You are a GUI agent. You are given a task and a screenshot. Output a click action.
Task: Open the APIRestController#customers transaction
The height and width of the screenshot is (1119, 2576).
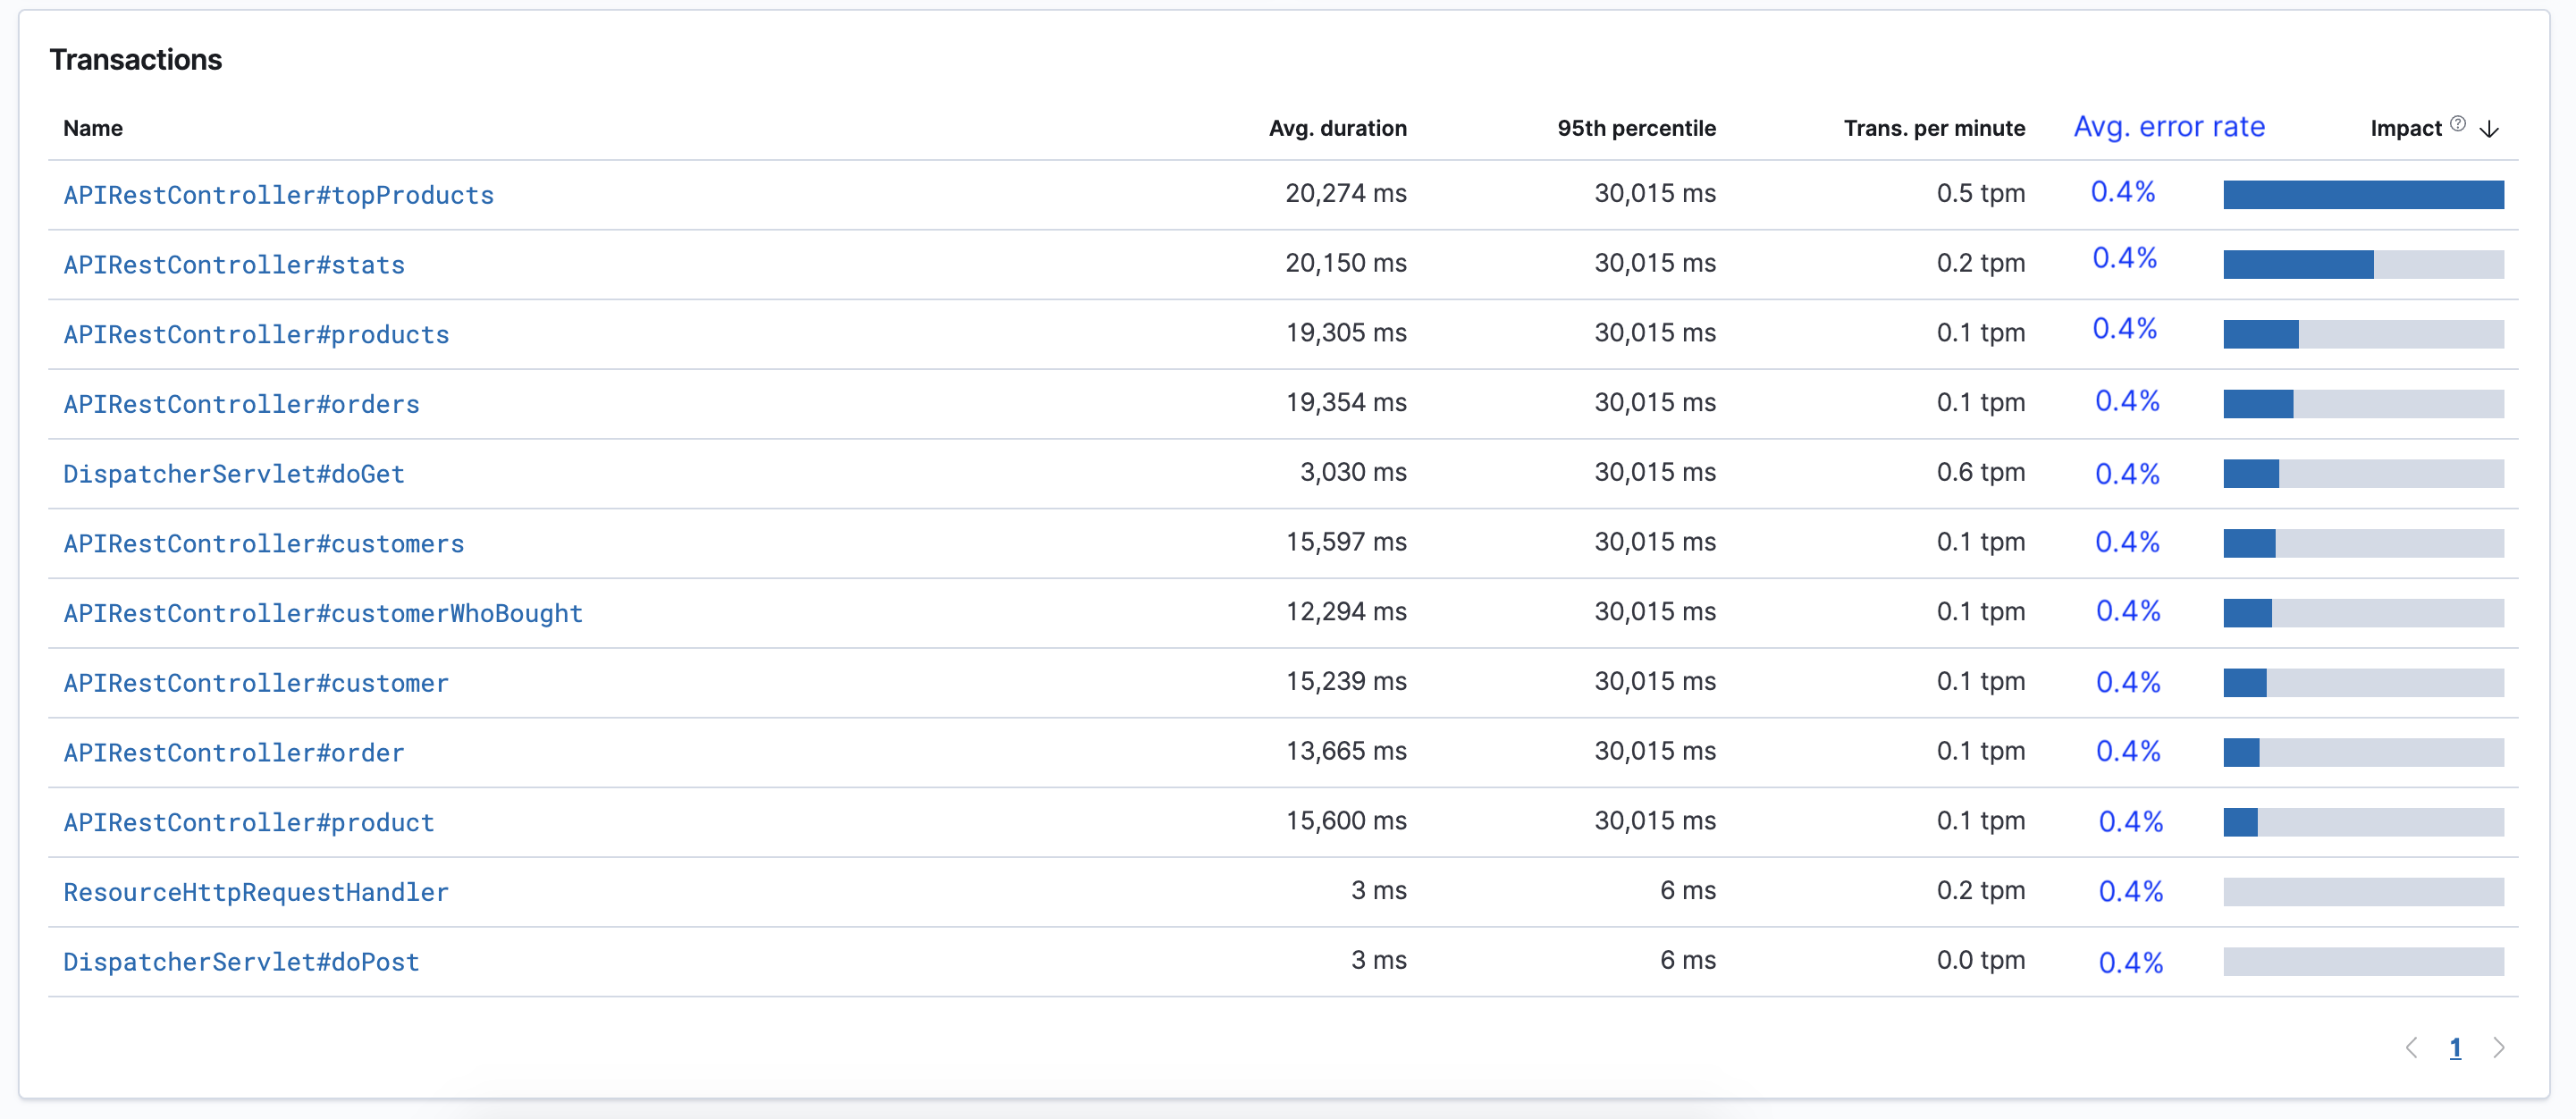(x=263, y=543)
